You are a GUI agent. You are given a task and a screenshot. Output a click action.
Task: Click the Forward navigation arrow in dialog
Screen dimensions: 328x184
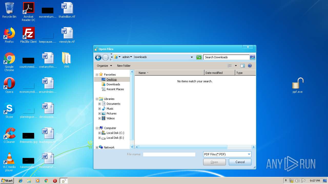[x=105, y=57]
